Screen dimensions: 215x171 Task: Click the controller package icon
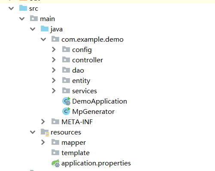pyautogui.click(x=66, y=60)
